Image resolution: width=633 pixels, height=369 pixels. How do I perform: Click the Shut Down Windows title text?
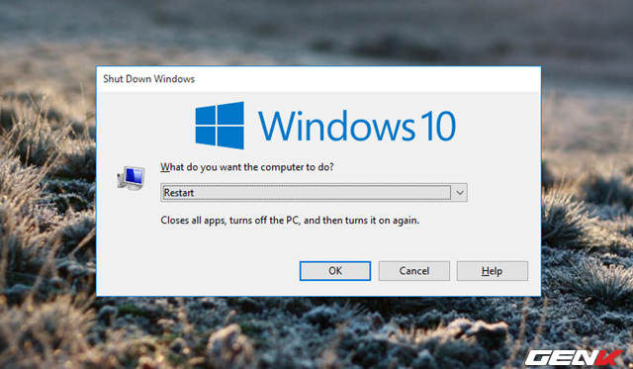click(149, 79)
